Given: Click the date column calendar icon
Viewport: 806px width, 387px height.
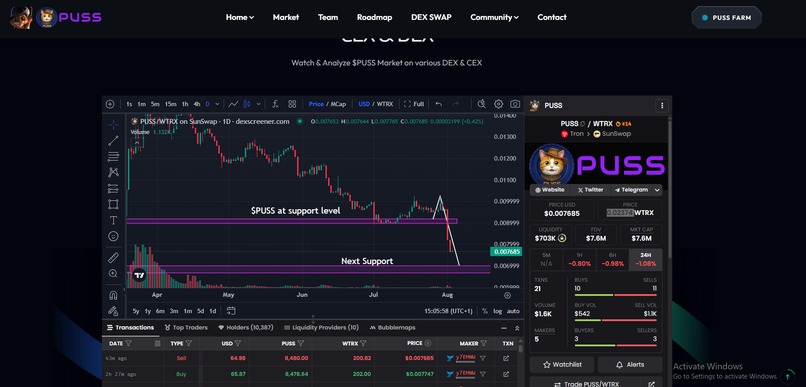Looking at the screenshot, I should pos(158,343).
